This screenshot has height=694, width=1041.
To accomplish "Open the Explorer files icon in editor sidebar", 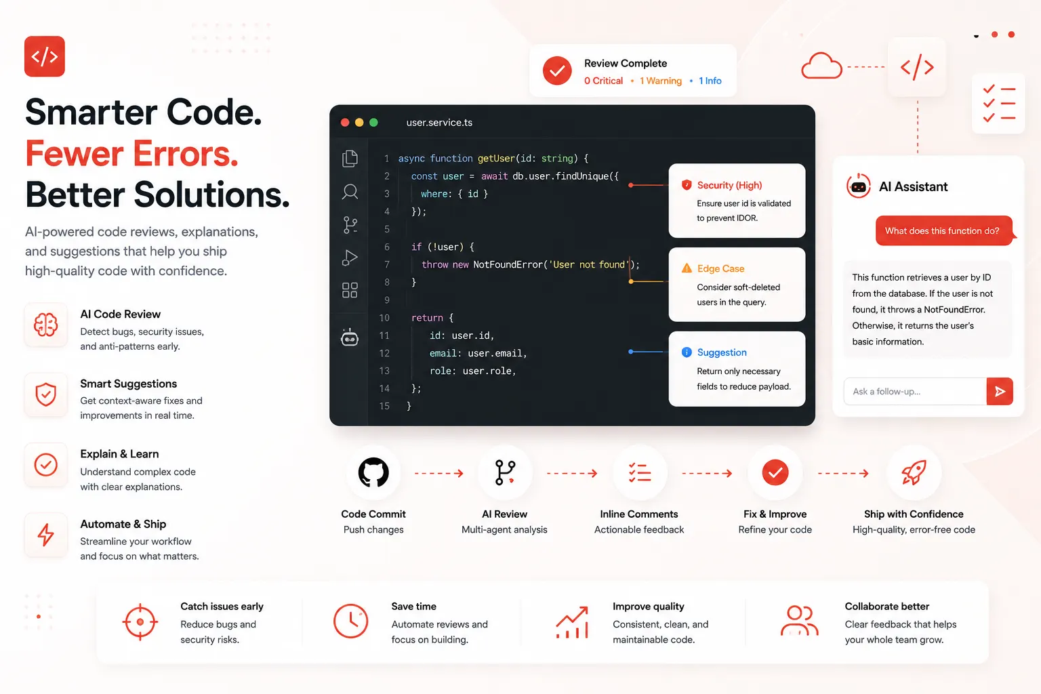I will click(350, 159).
